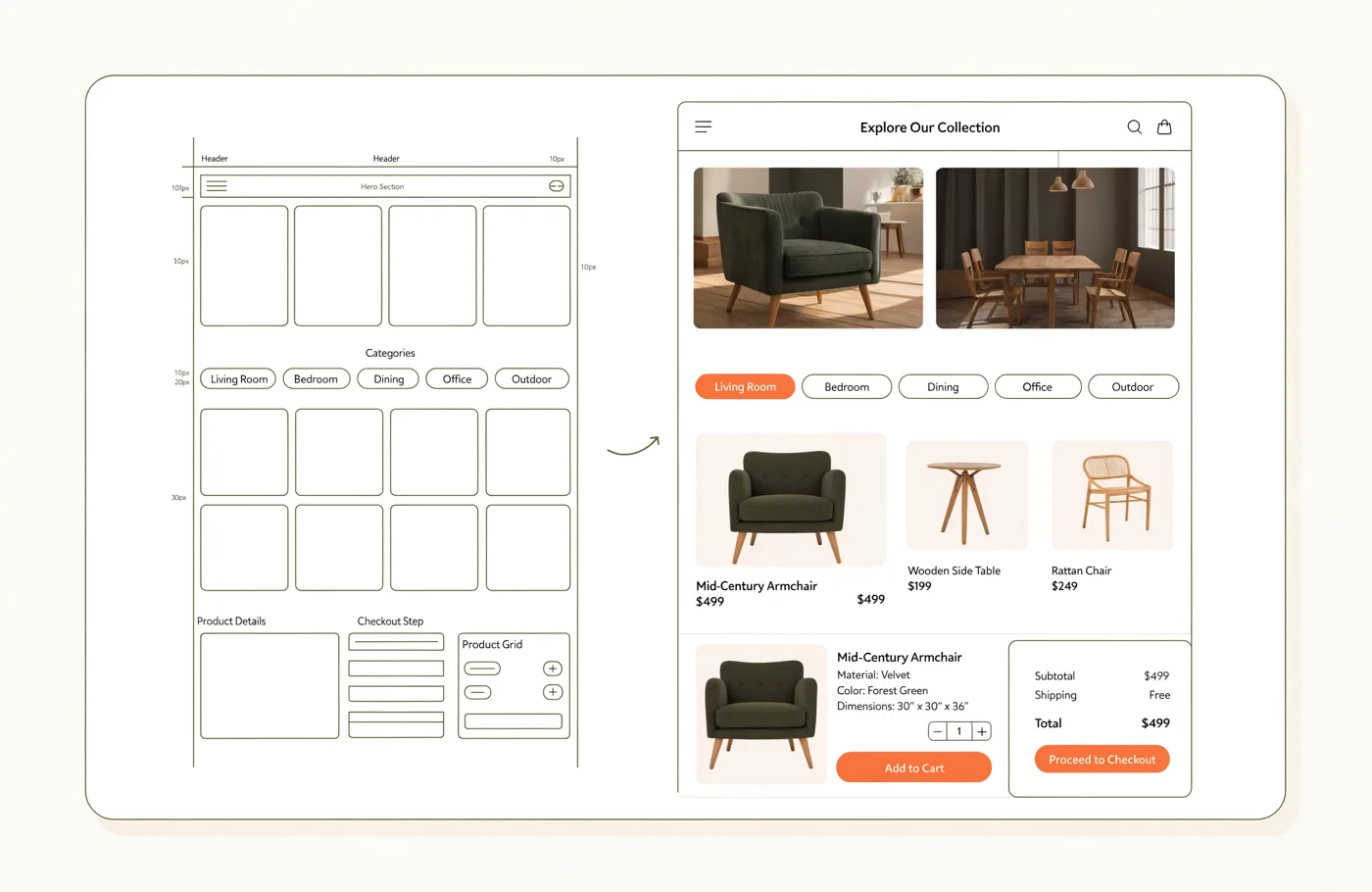Click the wireframe 'Checkout Step' label

coord(390,621)
